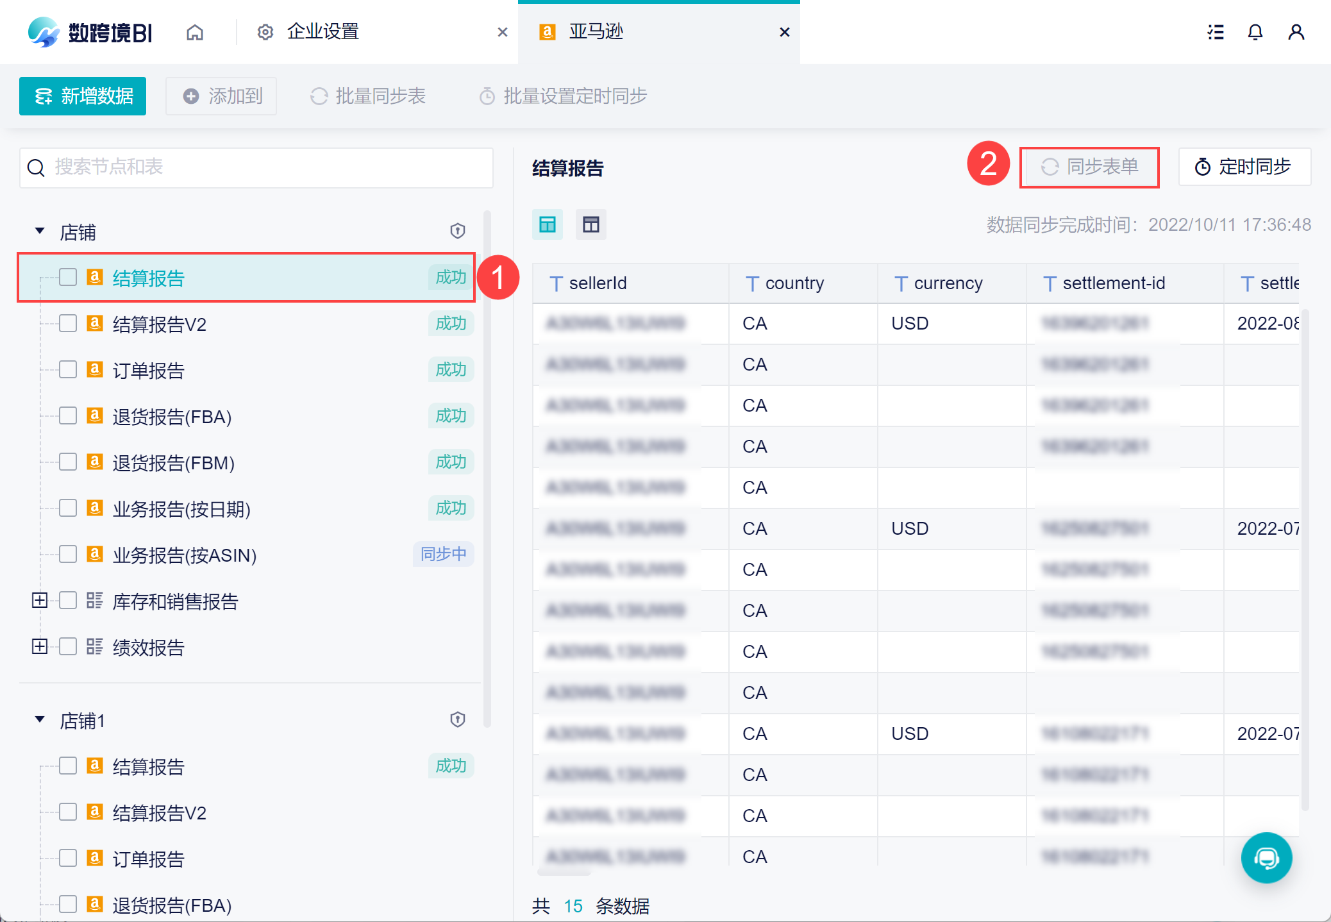Open the user profile icon

(1296, 32)
